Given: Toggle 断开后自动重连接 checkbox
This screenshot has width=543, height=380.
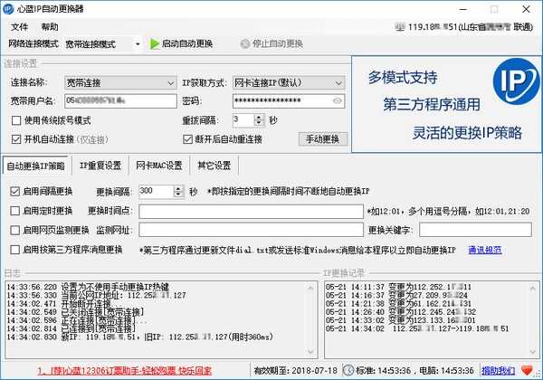Looking at the screenshot, I should click(187, 139).
